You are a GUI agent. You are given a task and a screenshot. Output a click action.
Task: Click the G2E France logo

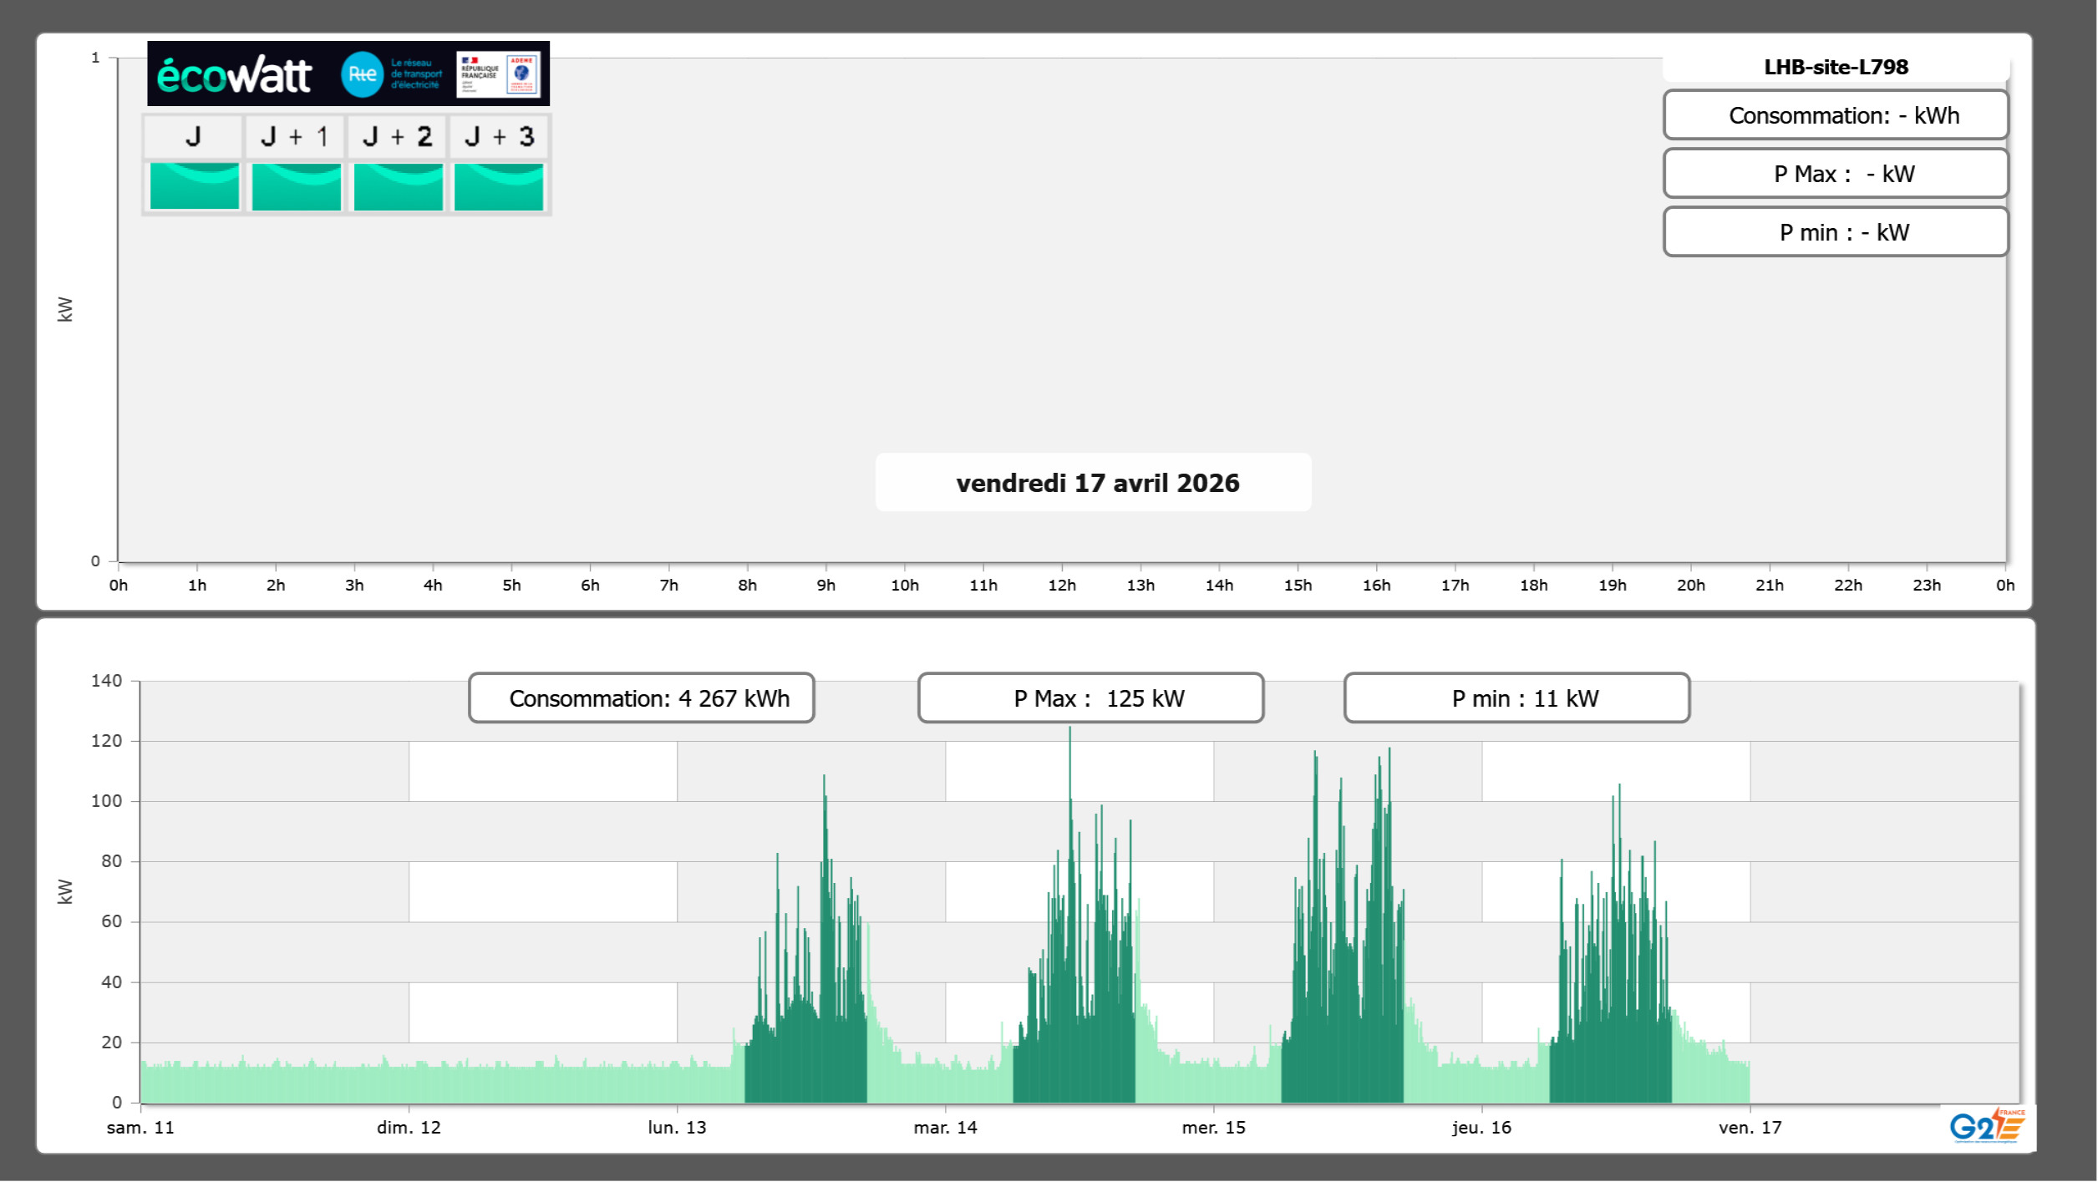(1988, 1126)
